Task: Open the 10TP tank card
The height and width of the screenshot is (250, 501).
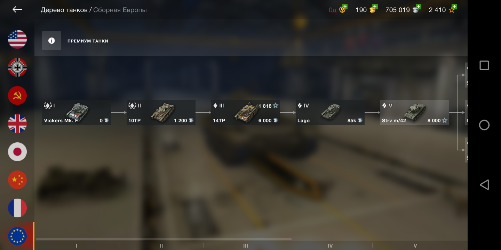Action: (161, 112)
